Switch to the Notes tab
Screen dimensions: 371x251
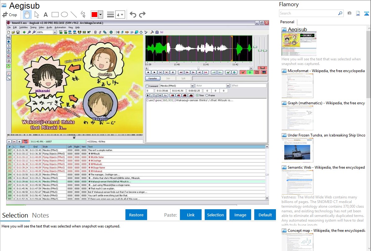(41, 215)
